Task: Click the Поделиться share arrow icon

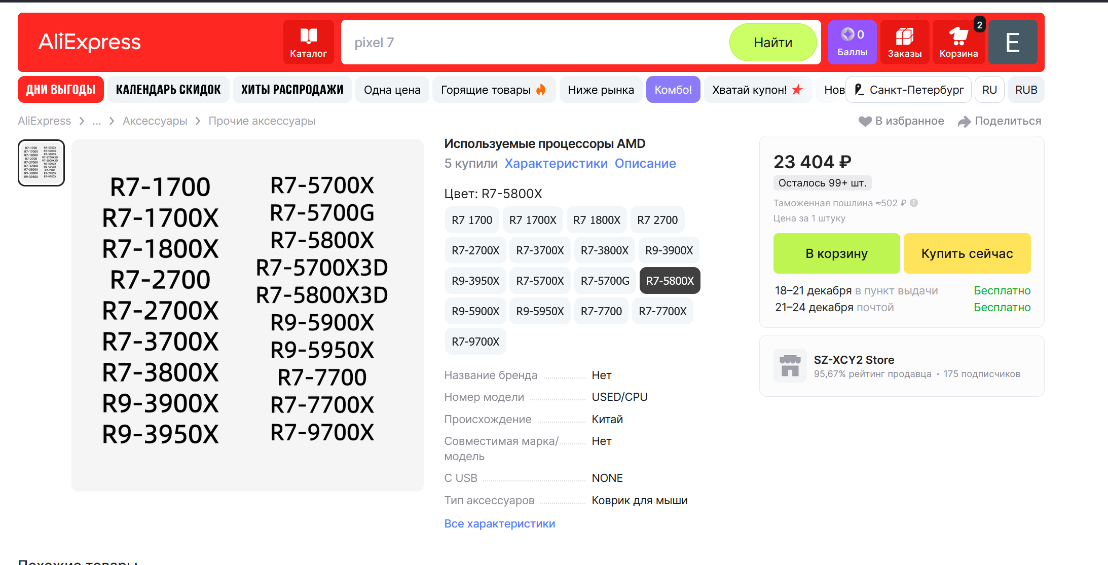Action: click(x=964, y=122)
